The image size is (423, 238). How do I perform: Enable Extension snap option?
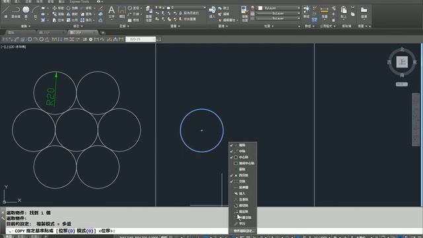pyautogui.click(x=243, y=187)
